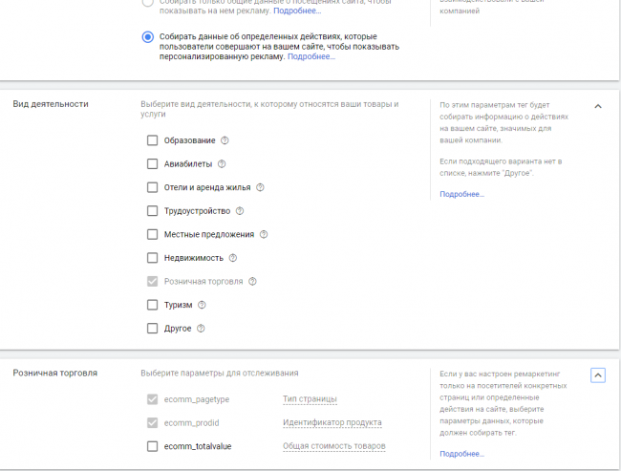621x471 pixels.
Task: Open Подробнее link in Вид деятельности sidebar
Action: click(461, 194)
